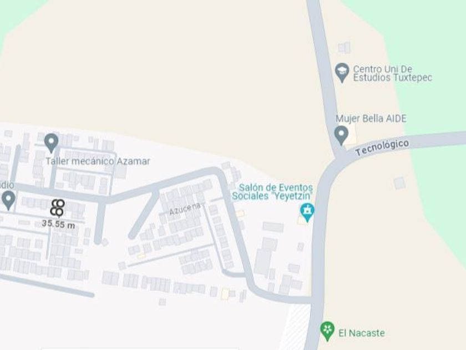Click the Tecnológico street name
This screenshot has height=350, width=466.
[x=382, y=147]
